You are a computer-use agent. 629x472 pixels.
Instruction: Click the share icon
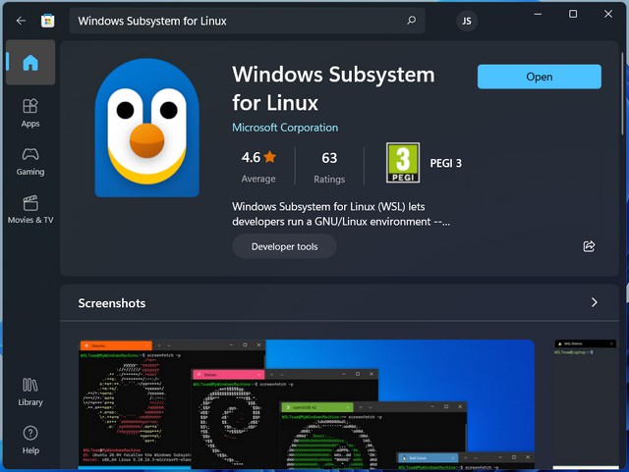(589, 246)
